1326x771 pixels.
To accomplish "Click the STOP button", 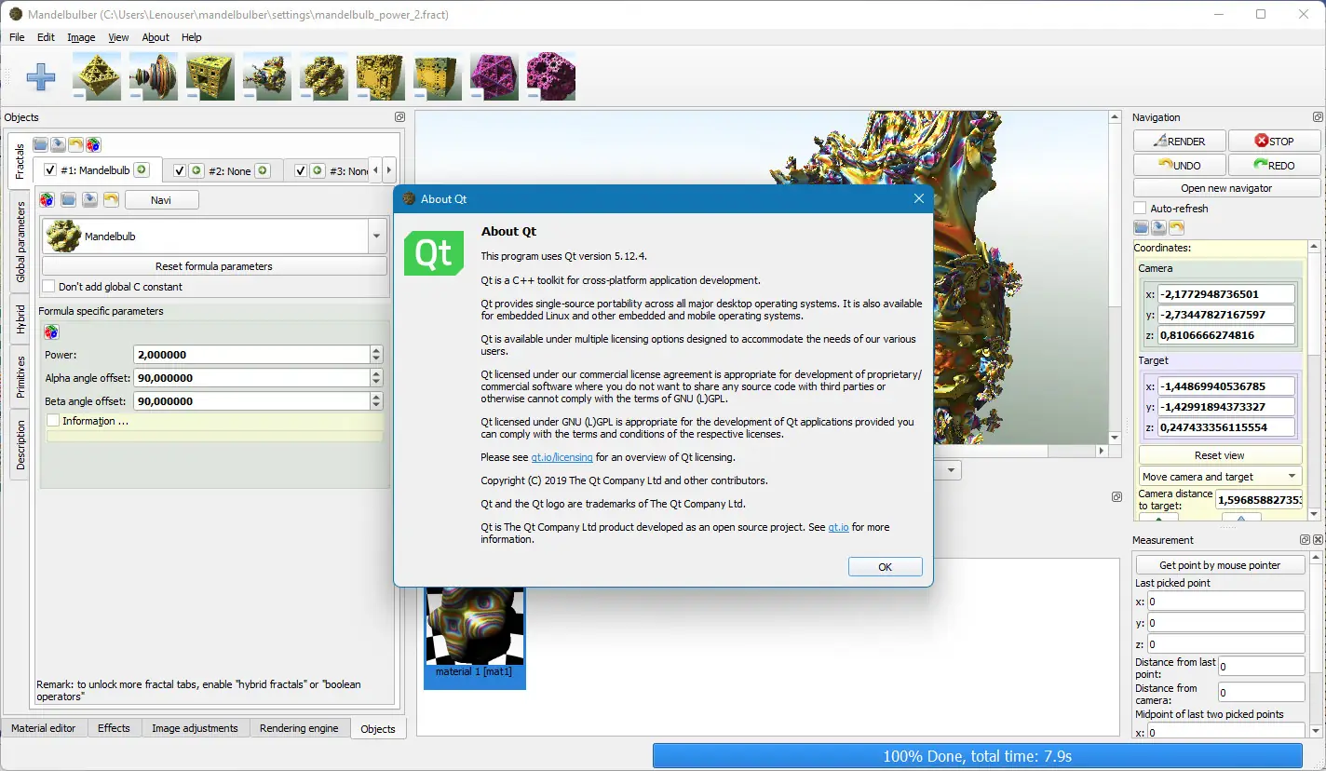I will pyautogui.click(x=1274, y=141).
